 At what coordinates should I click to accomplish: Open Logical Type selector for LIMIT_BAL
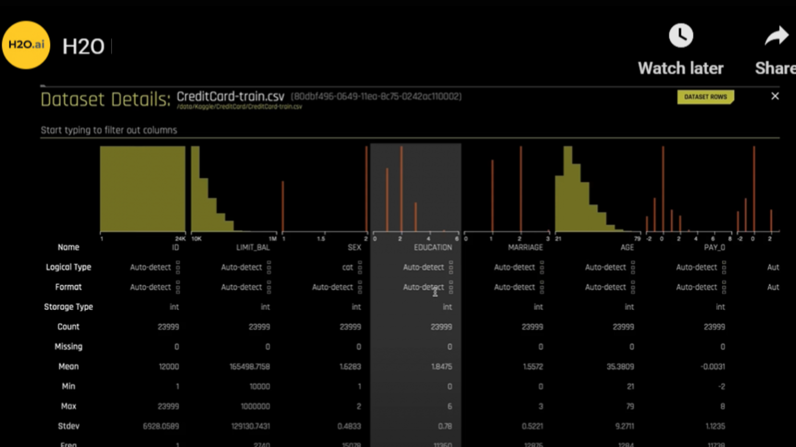point(269,267)
